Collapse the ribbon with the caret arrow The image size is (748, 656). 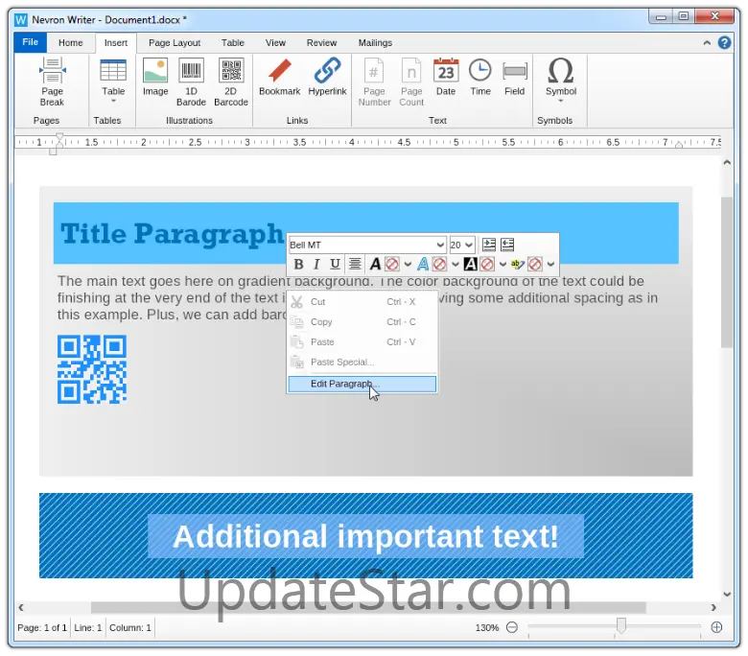coord(707,43)
